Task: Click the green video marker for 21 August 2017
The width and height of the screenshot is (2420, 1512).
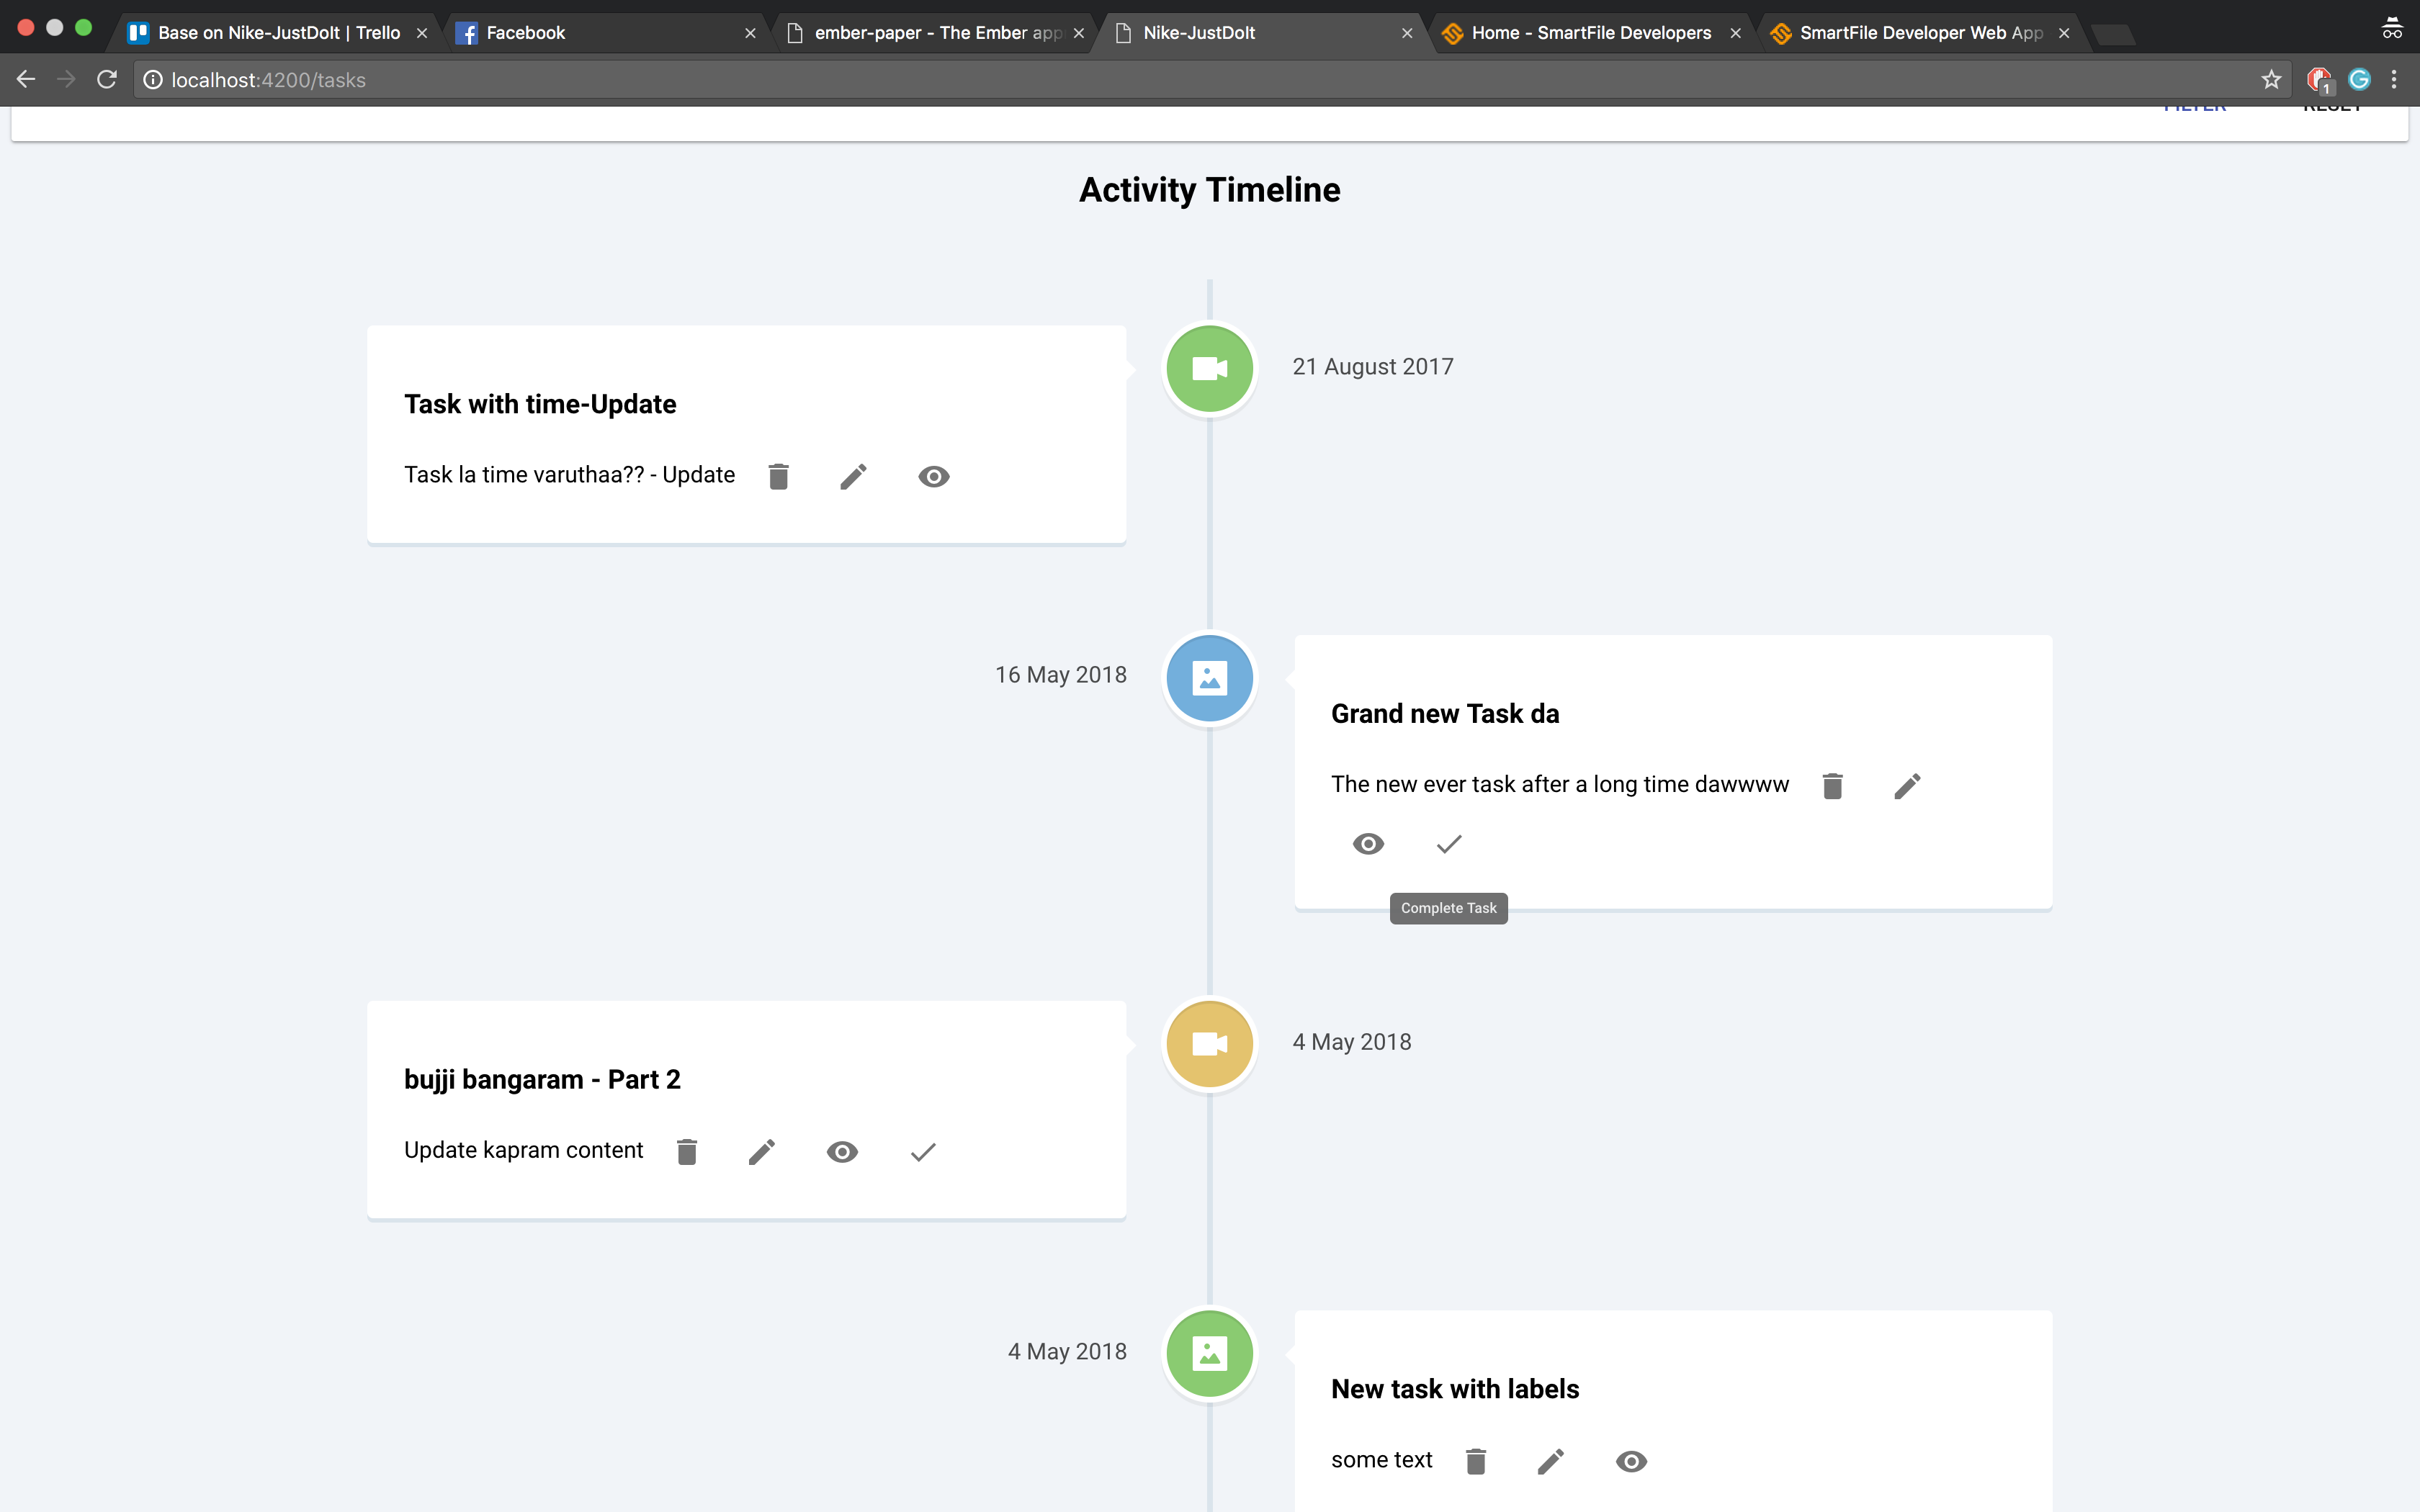Action: 1209,369
